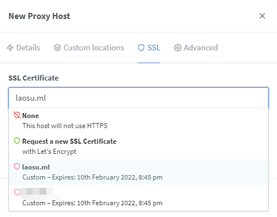
Task: Go to the Advanced tab
Action: (x=195, y=48)
